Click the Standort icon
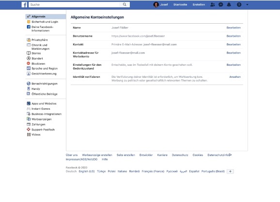This screenshot has height=202, width=280. [29, 58]
